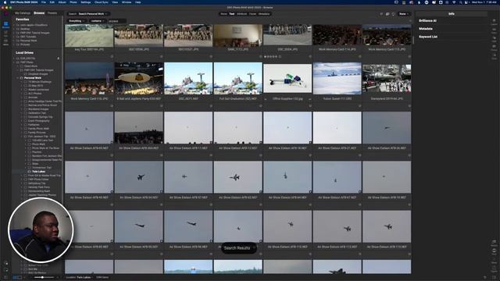Click the More module icon in left sidebar
The height and width of the screenshot is (281, 500).
5,42
